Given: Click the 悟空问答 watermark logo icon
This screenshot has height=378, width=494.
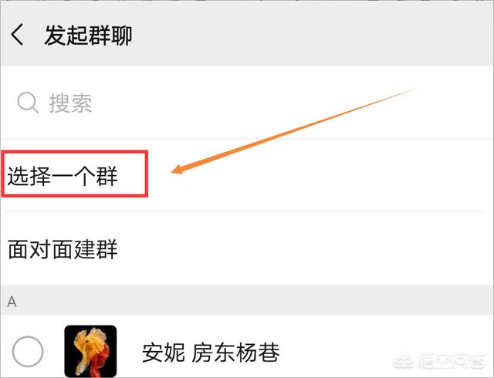Looking at the screenshot, I should [x=404, y=363].
